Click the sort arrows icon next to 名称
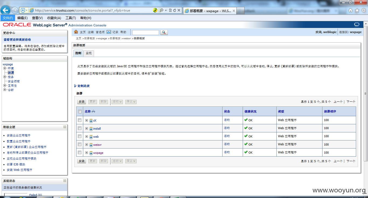 93,111
